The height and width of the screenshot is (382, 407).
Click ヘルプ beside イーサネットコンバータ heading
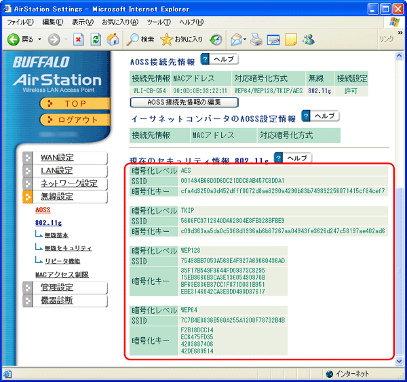pos(320,116)
